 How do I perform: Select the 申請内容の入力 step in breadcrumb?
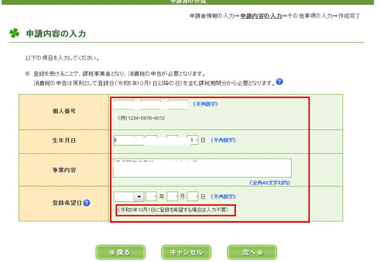pos(261,16)
